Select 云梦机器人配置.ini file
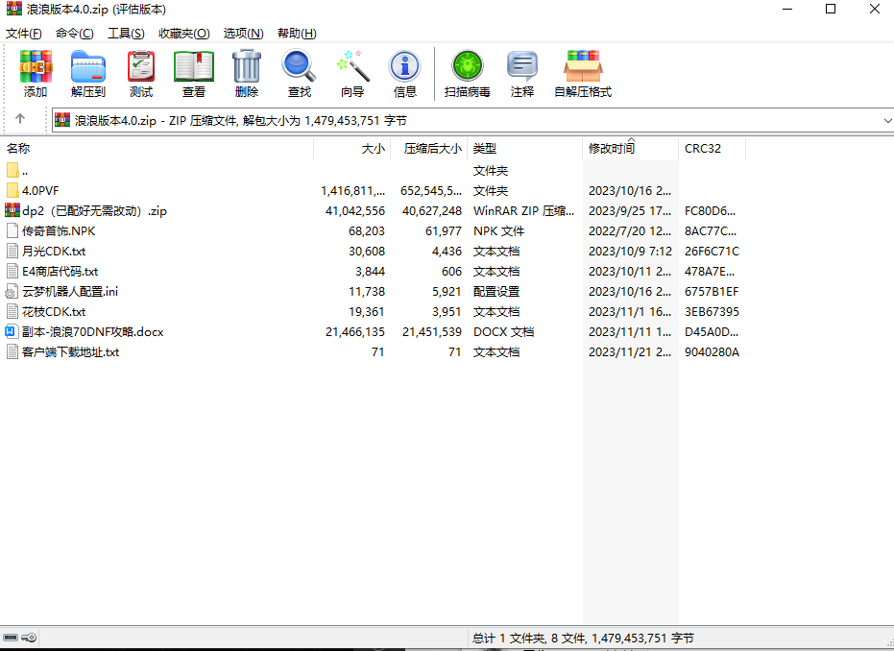 70,292
